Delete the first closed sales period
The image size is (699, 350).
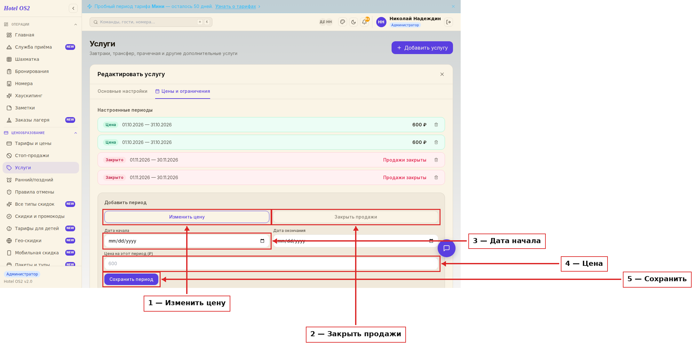click(436, 160)
